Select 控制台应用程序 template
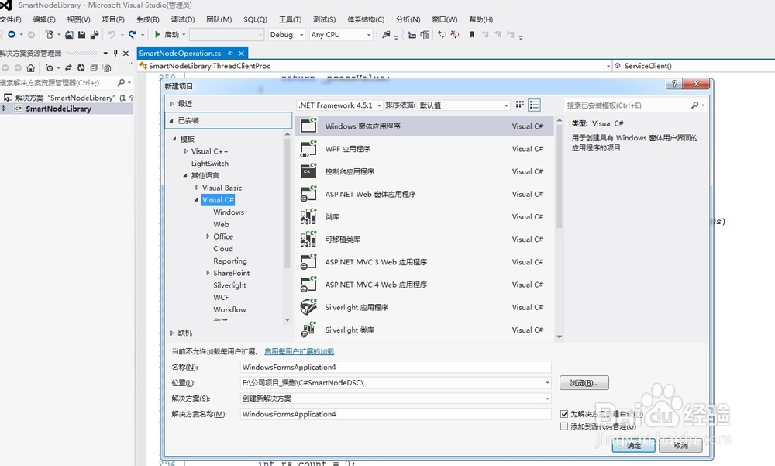This screenshot has height=466, width=775. [x=425, y=171]
